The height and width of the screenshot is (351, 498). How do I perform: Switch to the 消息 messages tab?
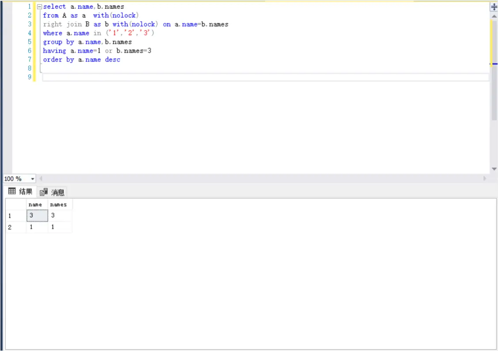pyautogui.click(x=52, y=192)
